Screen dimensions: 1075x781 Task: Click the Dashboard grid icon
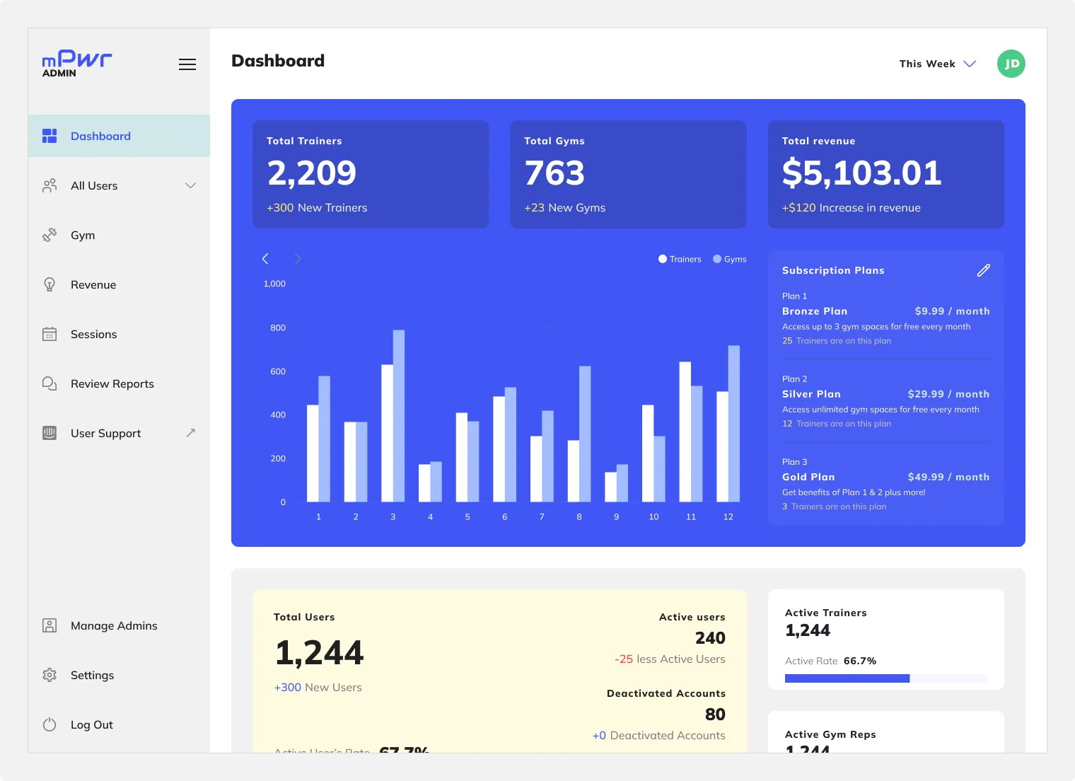click(x=50, y=136)
